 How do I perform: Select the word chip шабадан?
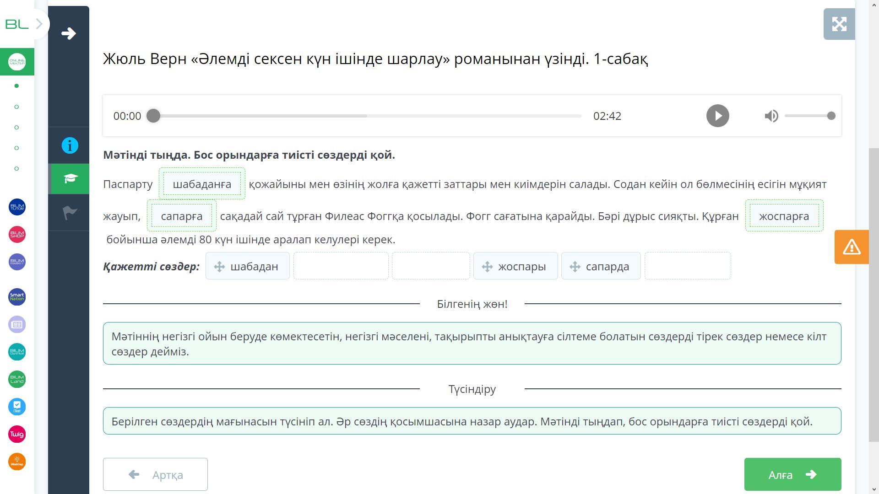coord(248,266)
